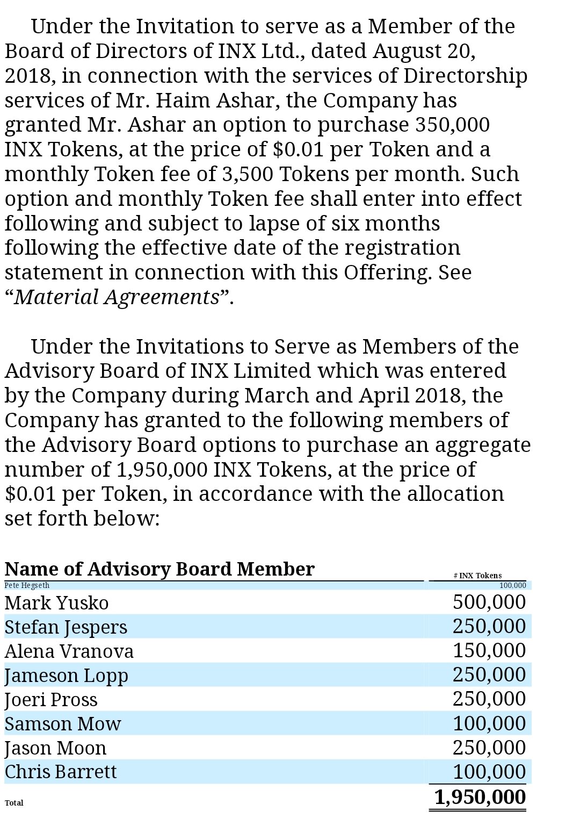Click the 150,000 token value
Image resolution: width=580 pixels, height=840 pixels.
tap(489, 650)
